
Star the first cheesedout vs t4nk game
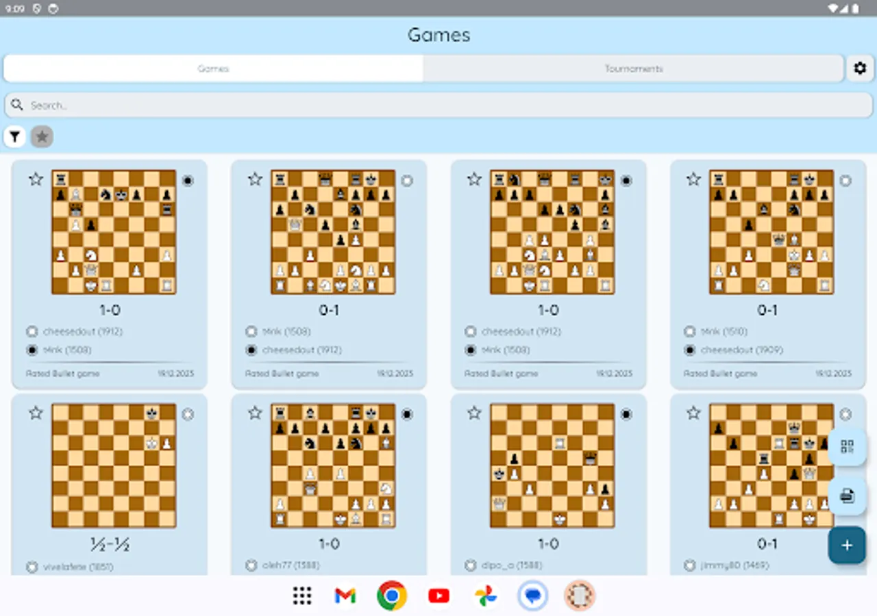36,179
